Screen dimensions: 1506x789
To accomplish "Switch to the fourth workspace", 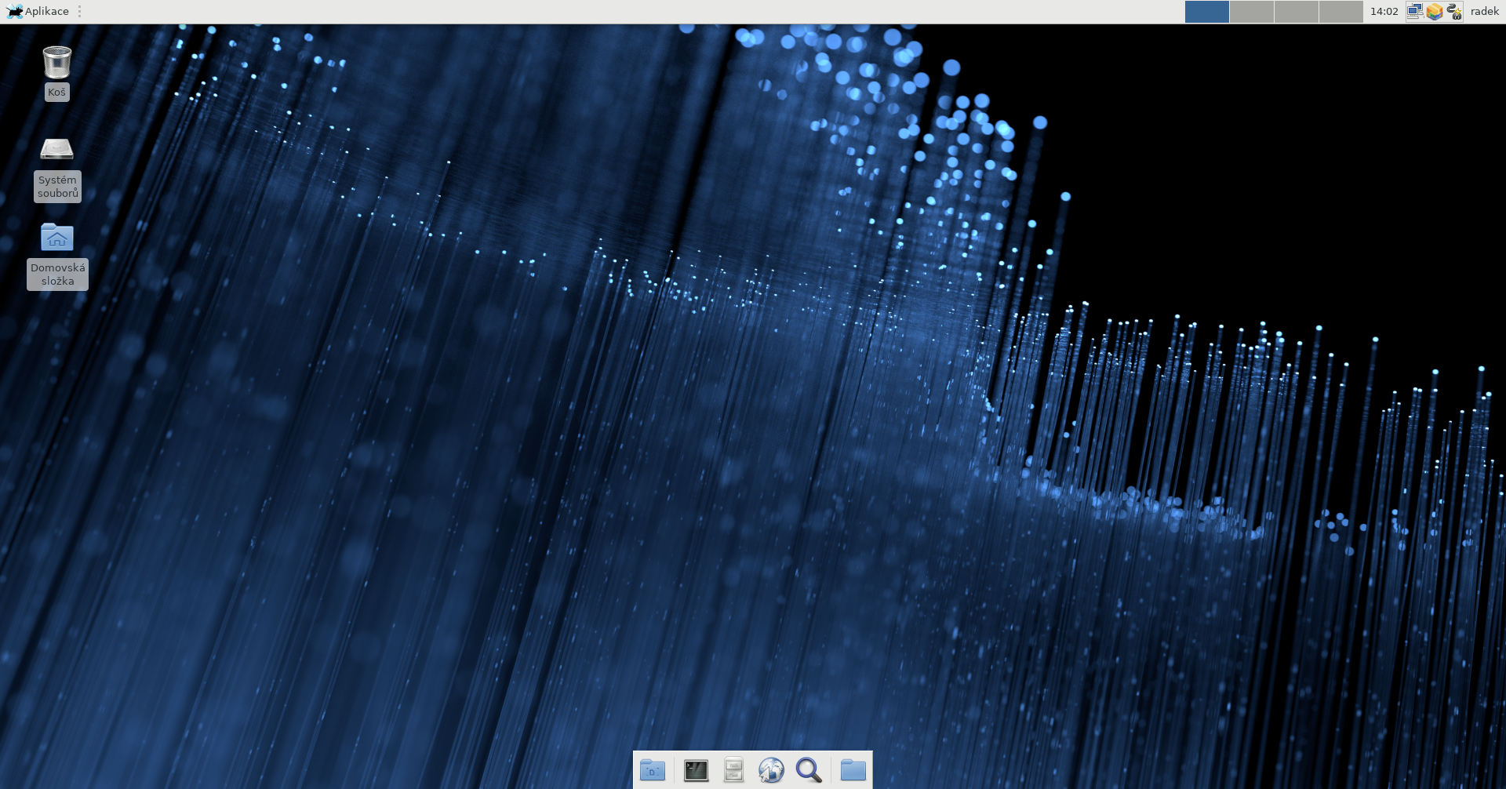I will tap(1340, 12).
